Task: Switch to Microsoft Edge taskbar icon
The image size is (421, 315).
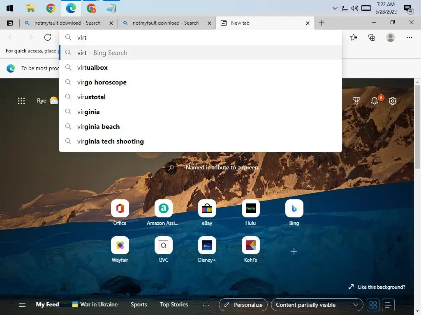Action: [71, 8]
